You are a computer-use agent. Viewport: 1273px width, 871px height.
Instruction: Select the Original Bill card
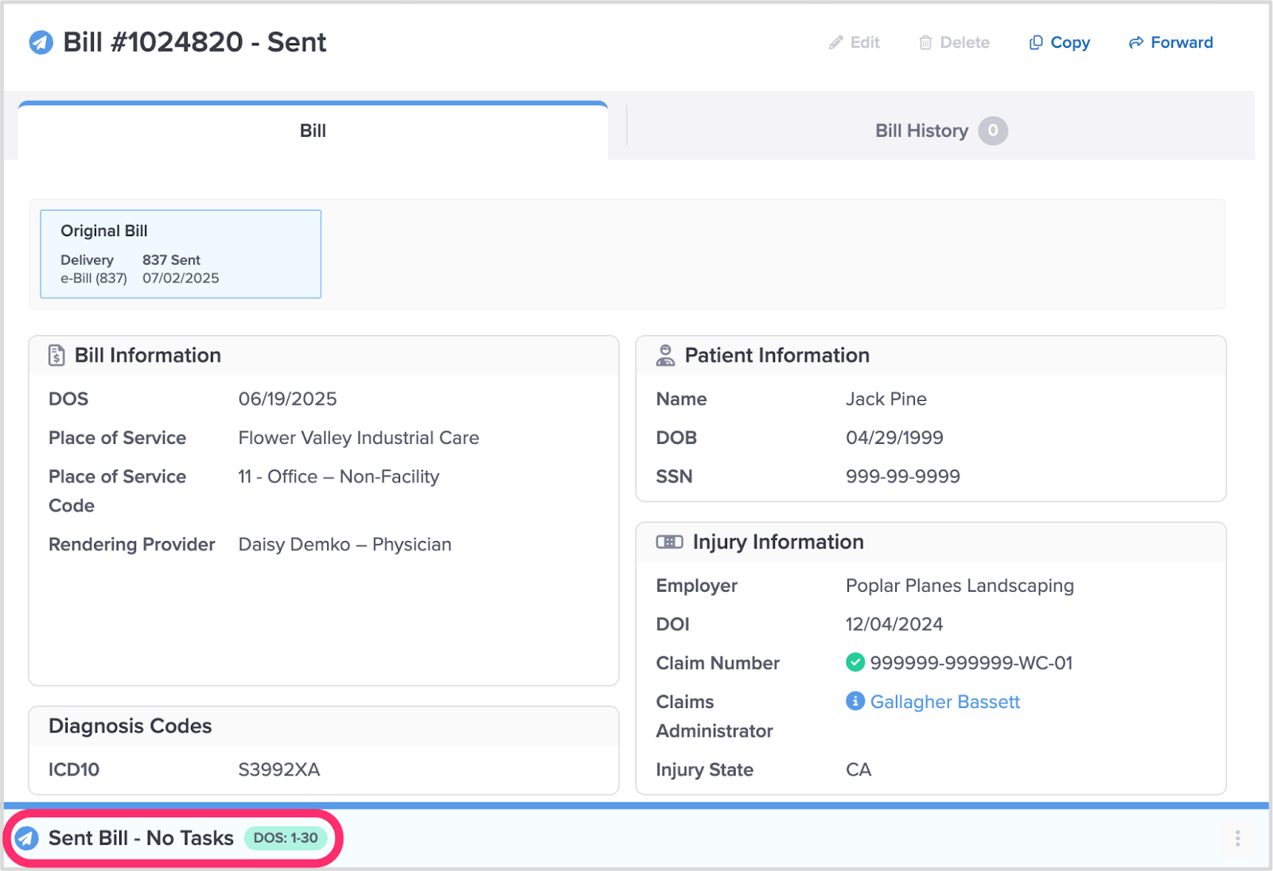point(181,255)
